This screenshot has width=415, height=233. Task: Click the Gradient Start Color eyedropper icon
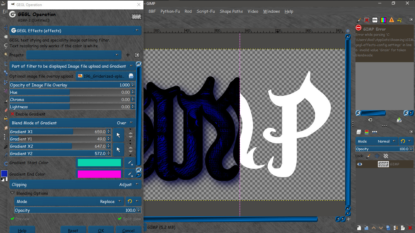click(x=130, y=163)
